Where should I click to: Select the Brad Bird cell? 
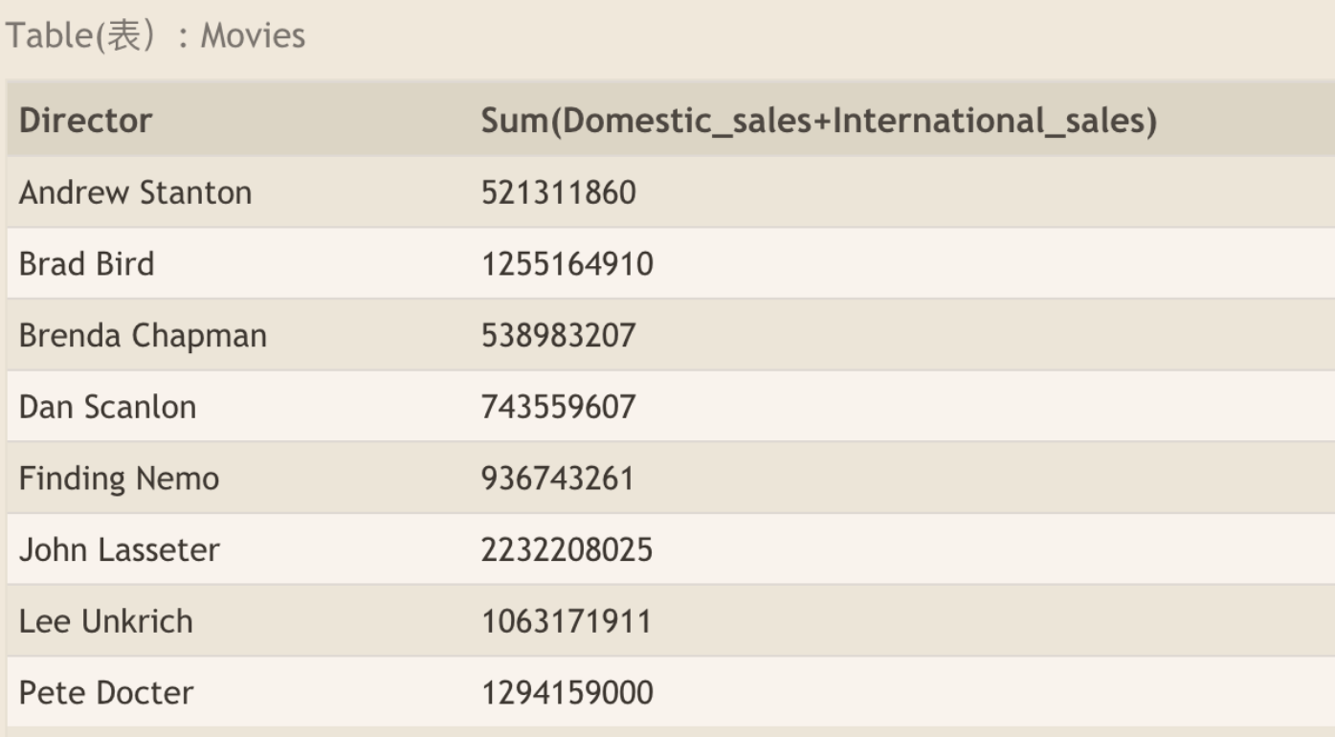point(86,263)
